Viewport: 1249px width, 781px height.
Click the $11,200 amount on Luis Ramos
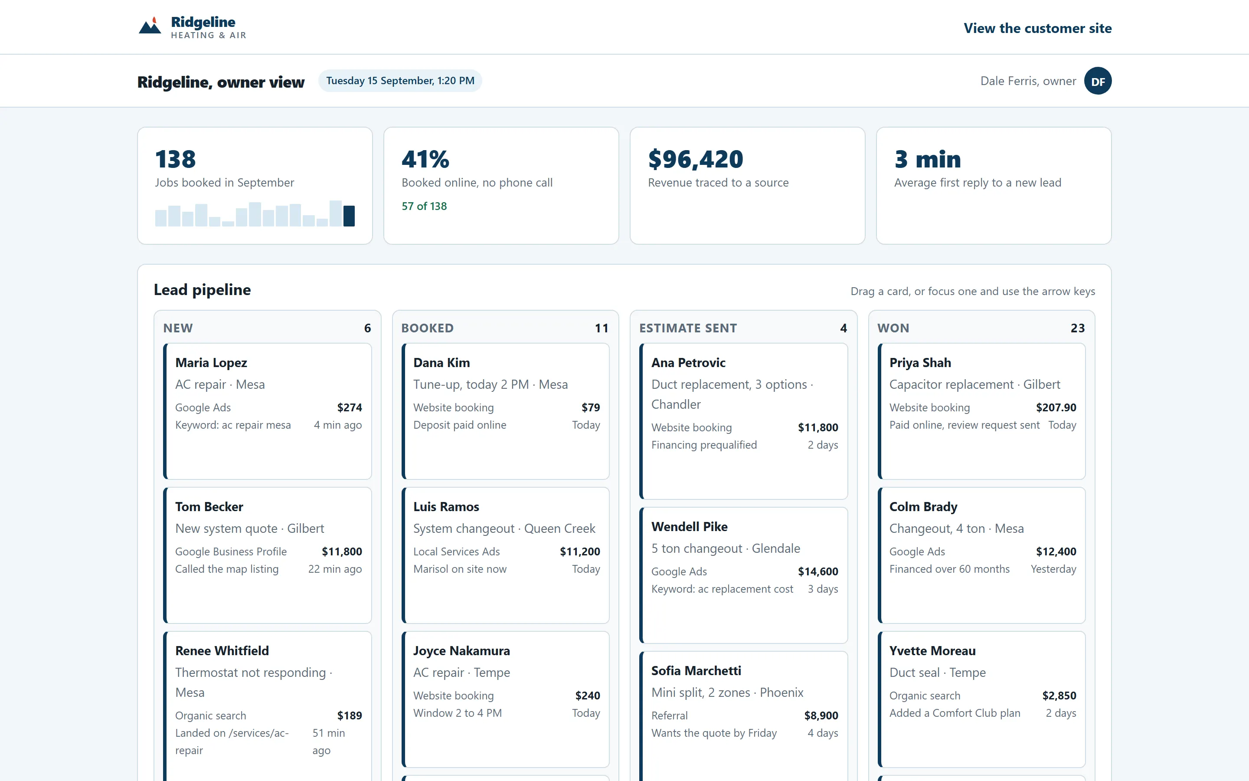(x=579, y=551)
